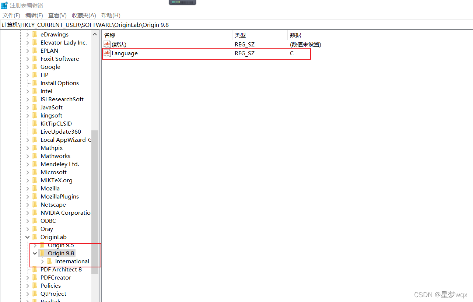The height and width of the screenshot is (302, 473).
Task: Click the EPLAN folder icon
Action: coord(35,51)
